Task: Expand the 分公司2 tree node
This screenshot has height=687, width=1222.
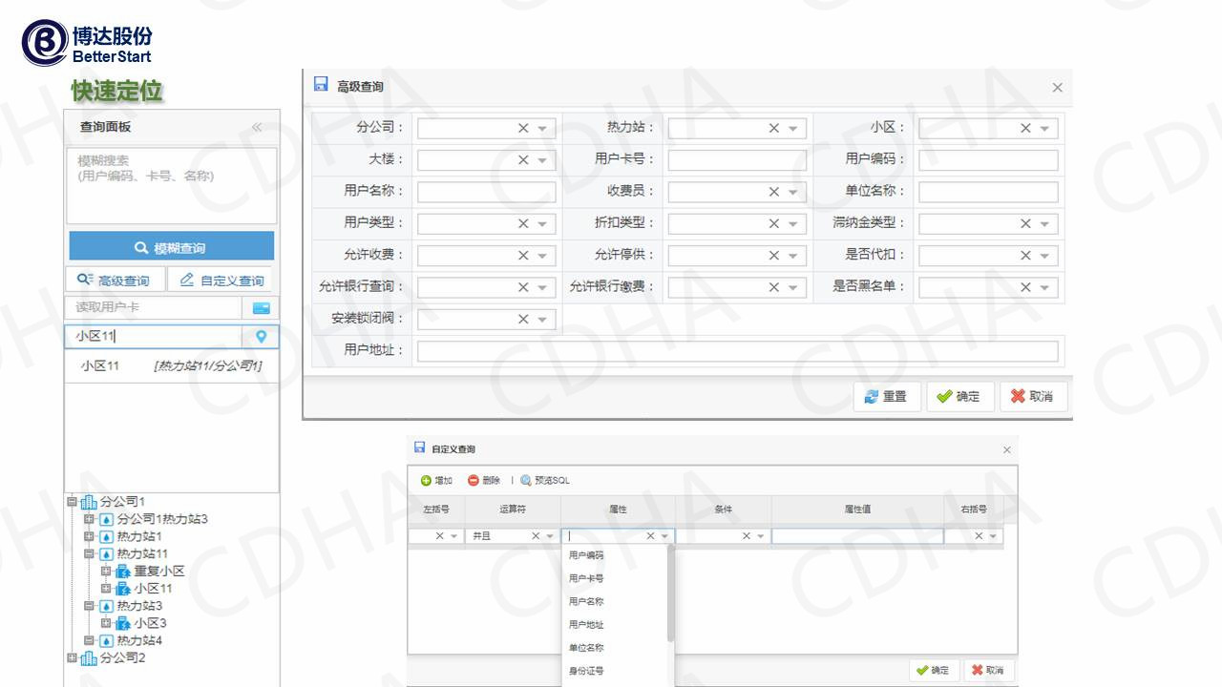Action: tap(72, 658)
